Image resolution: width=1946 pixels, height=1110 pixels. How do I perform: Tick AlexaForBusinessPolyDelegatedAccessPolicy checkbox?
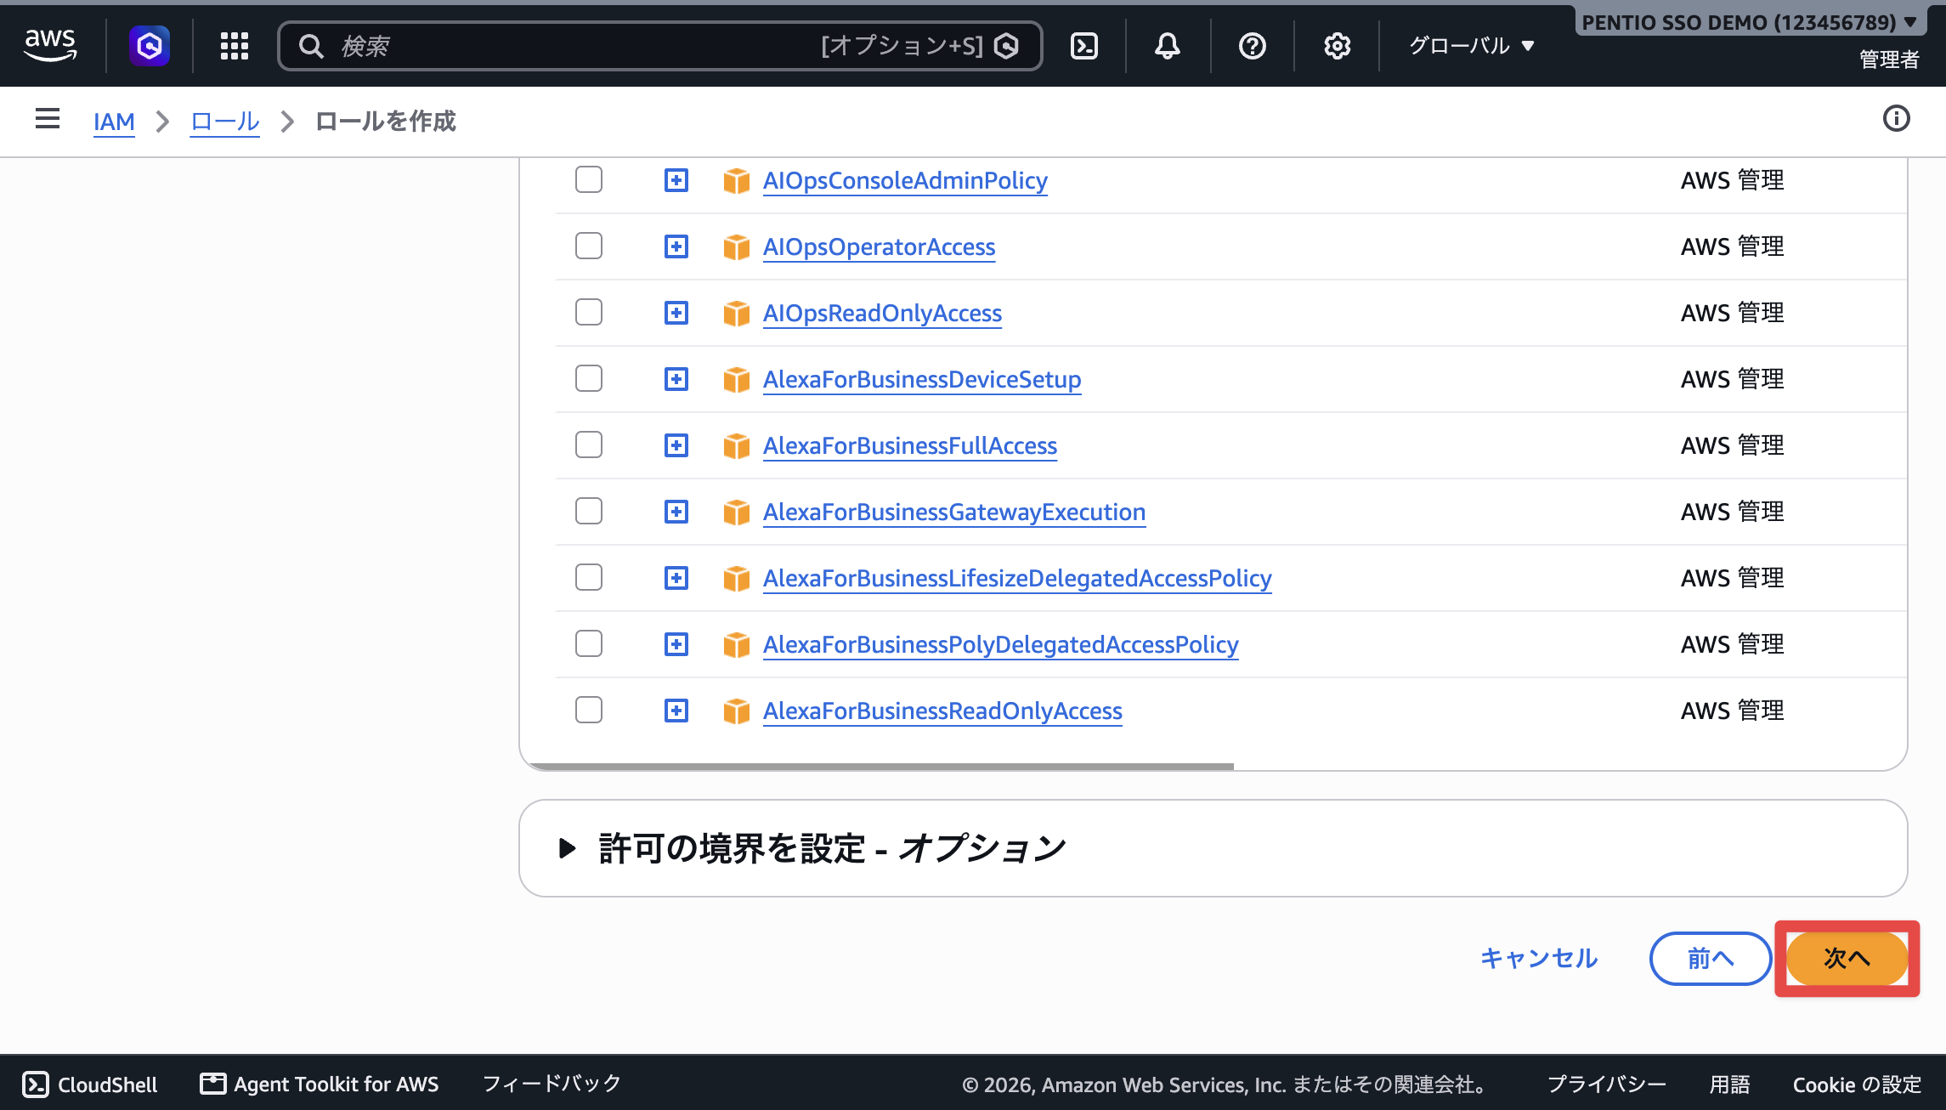[589, 643]
